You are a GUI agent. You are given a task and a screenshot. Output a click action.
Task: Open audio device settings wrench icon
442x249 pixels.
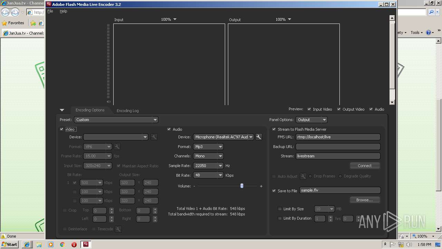tap(258, 137)
